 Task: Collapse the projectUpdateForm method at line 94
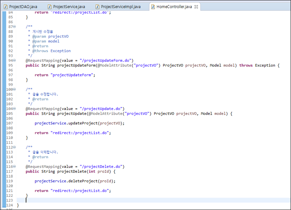[14, 60]
